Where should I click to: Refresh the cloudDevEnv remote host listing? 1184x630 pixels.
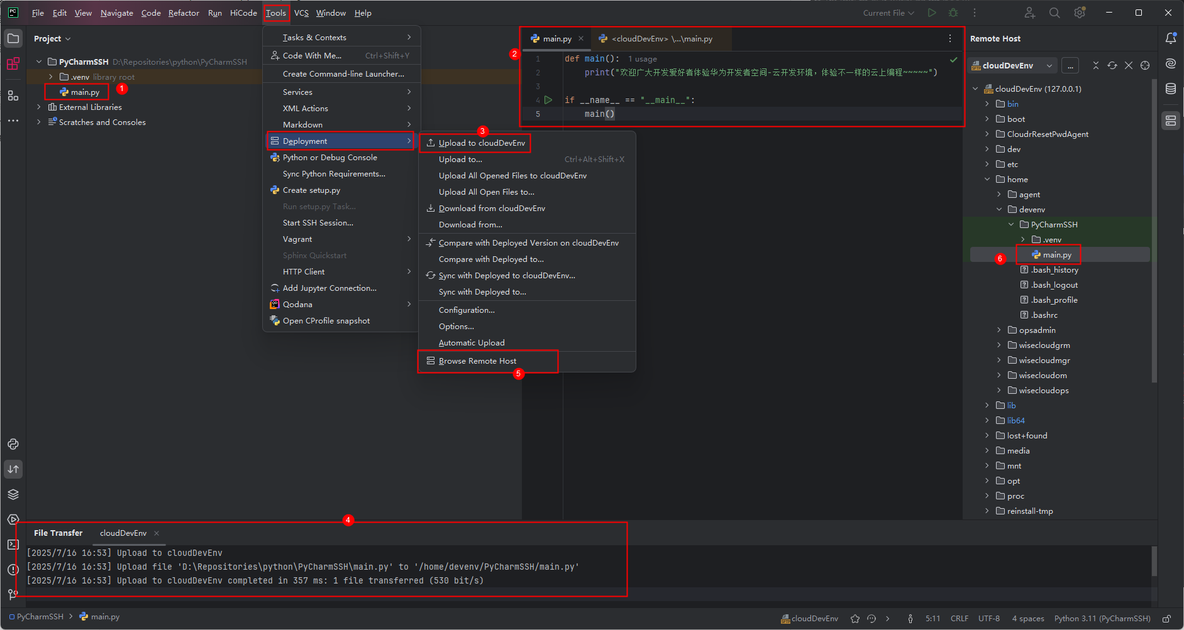pos(1113,65)
